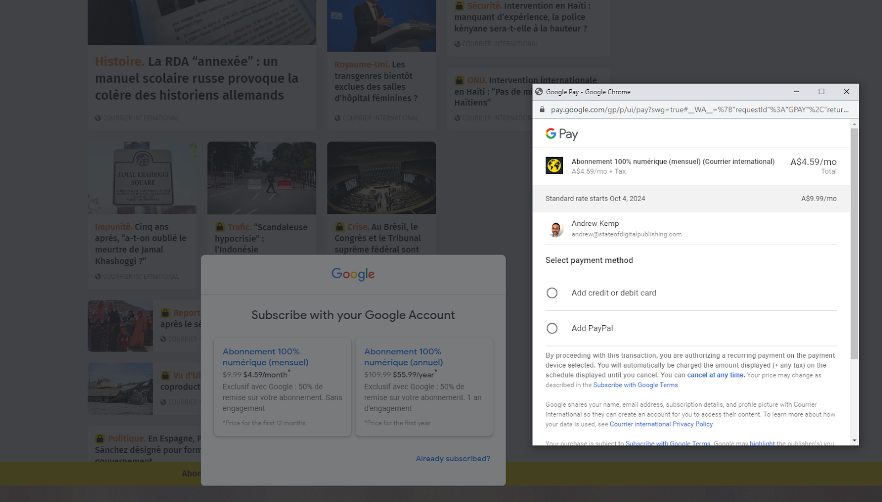Open the Histoire RDA "annexée" article headline

(197, 78)
